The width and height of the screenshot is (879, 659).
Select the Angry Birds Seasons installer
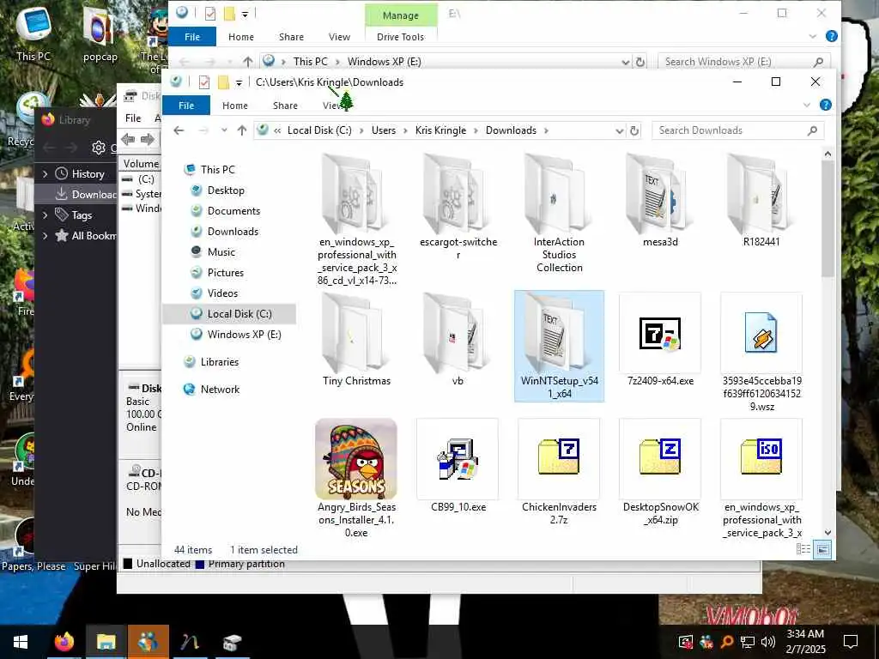click(356, 478)
